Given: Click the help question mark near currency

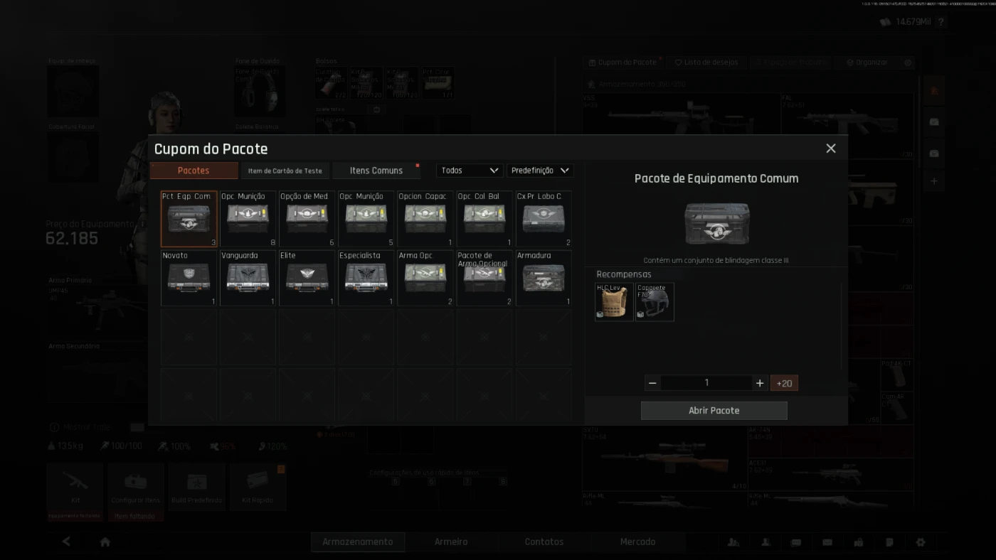Looking at the screenshot, I should click(941, 22).
